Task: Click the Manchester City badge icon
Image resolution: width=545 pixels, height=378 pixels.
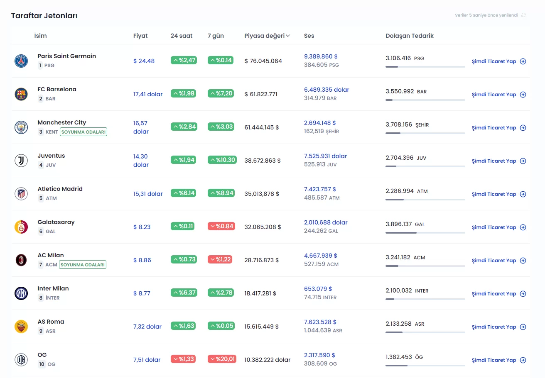Action: point(21,127)
